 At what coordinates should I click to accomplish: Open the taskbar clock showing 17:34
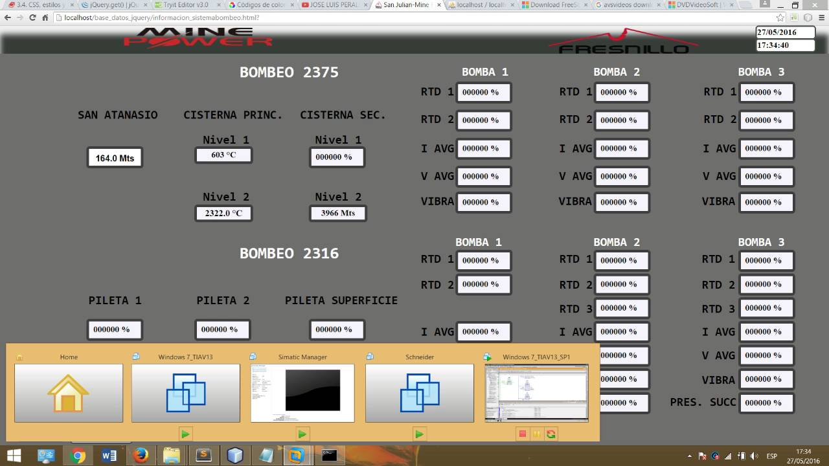tap(802, 456)
